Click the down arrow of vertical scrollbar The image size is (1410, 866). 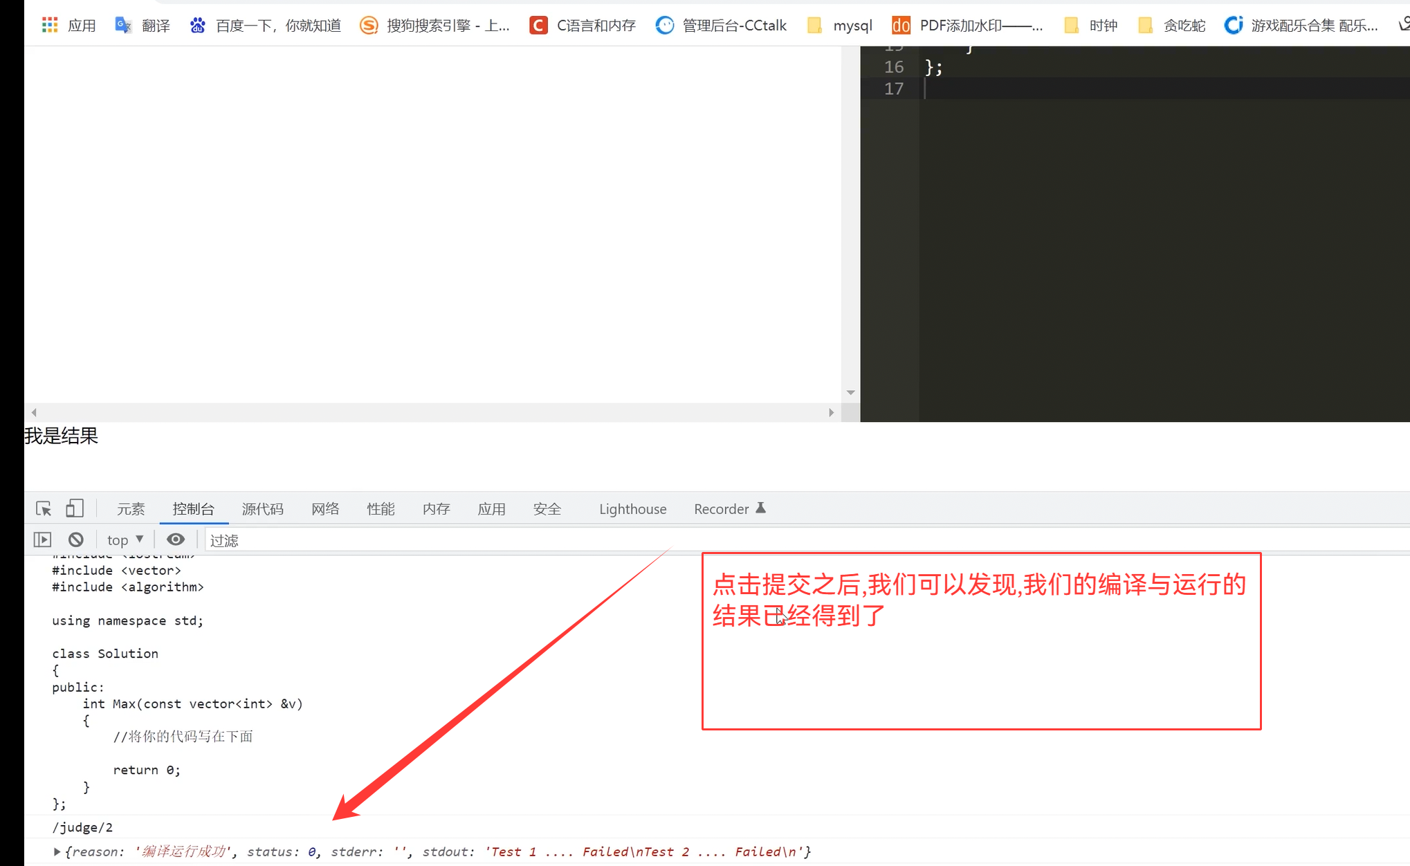point(851,393)
